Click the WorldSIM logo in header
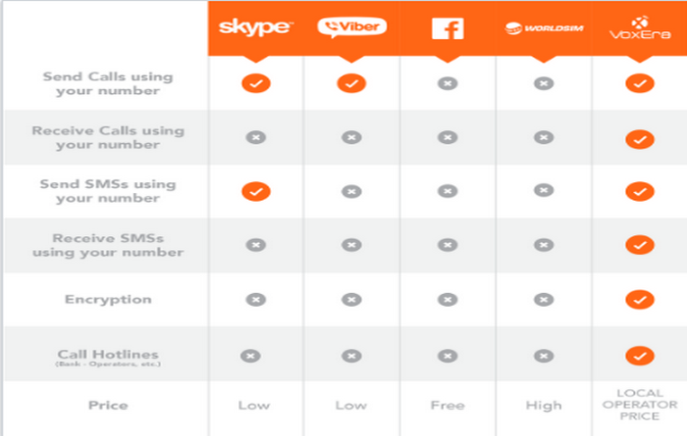Image resolution: width=687 pixels, height=436 pixels. (544, 28)
